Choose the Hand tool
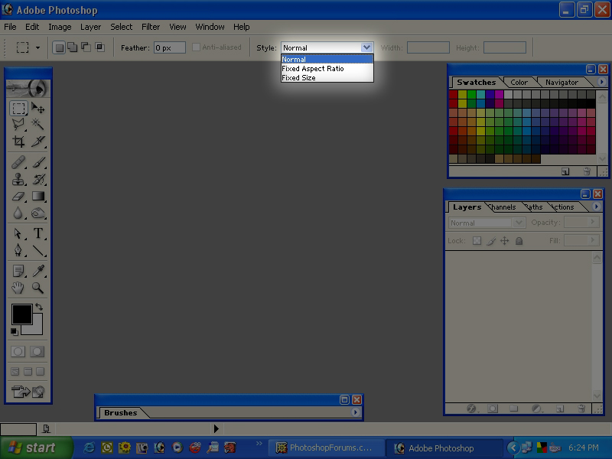This screenshot has height=459, width=612. (x=19, y=288)
